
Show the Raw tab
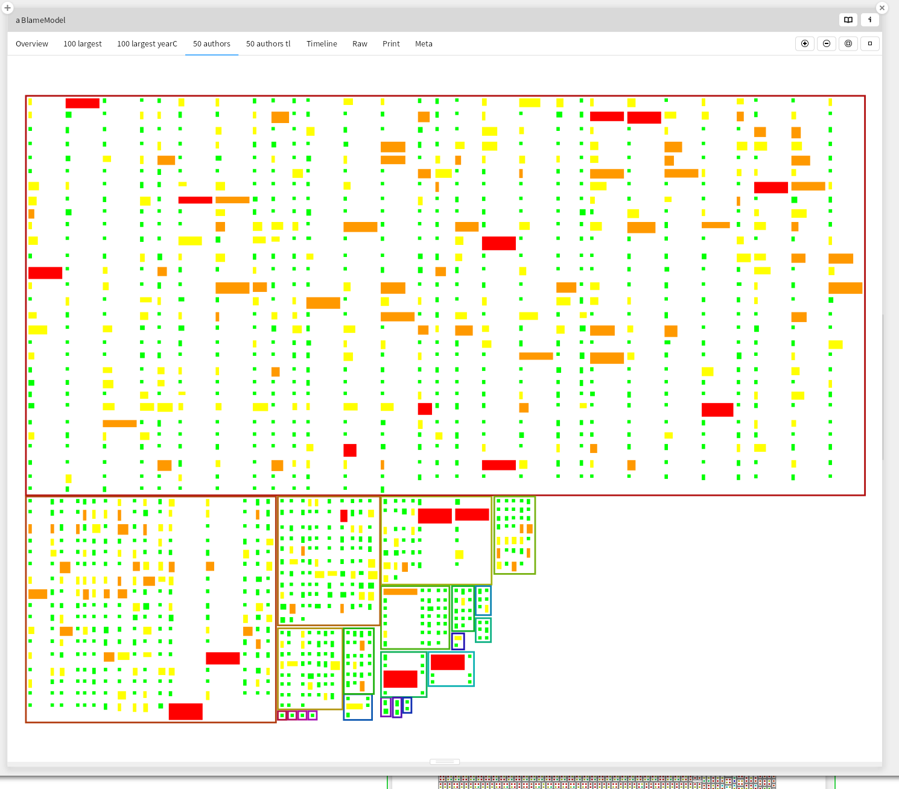click(x=360, y=44)
